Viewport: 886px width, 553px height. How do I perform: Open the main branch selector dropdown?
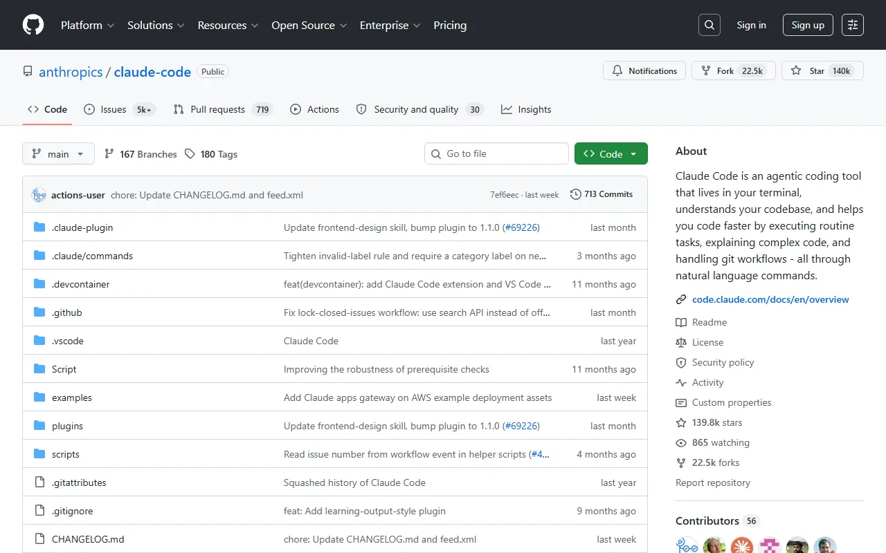pyautogui.click(x=58, y=153)
